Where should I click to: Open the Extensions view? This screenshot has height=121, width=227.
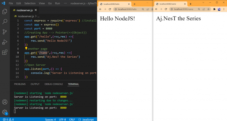pyautogui.click(x=5, y=52)
